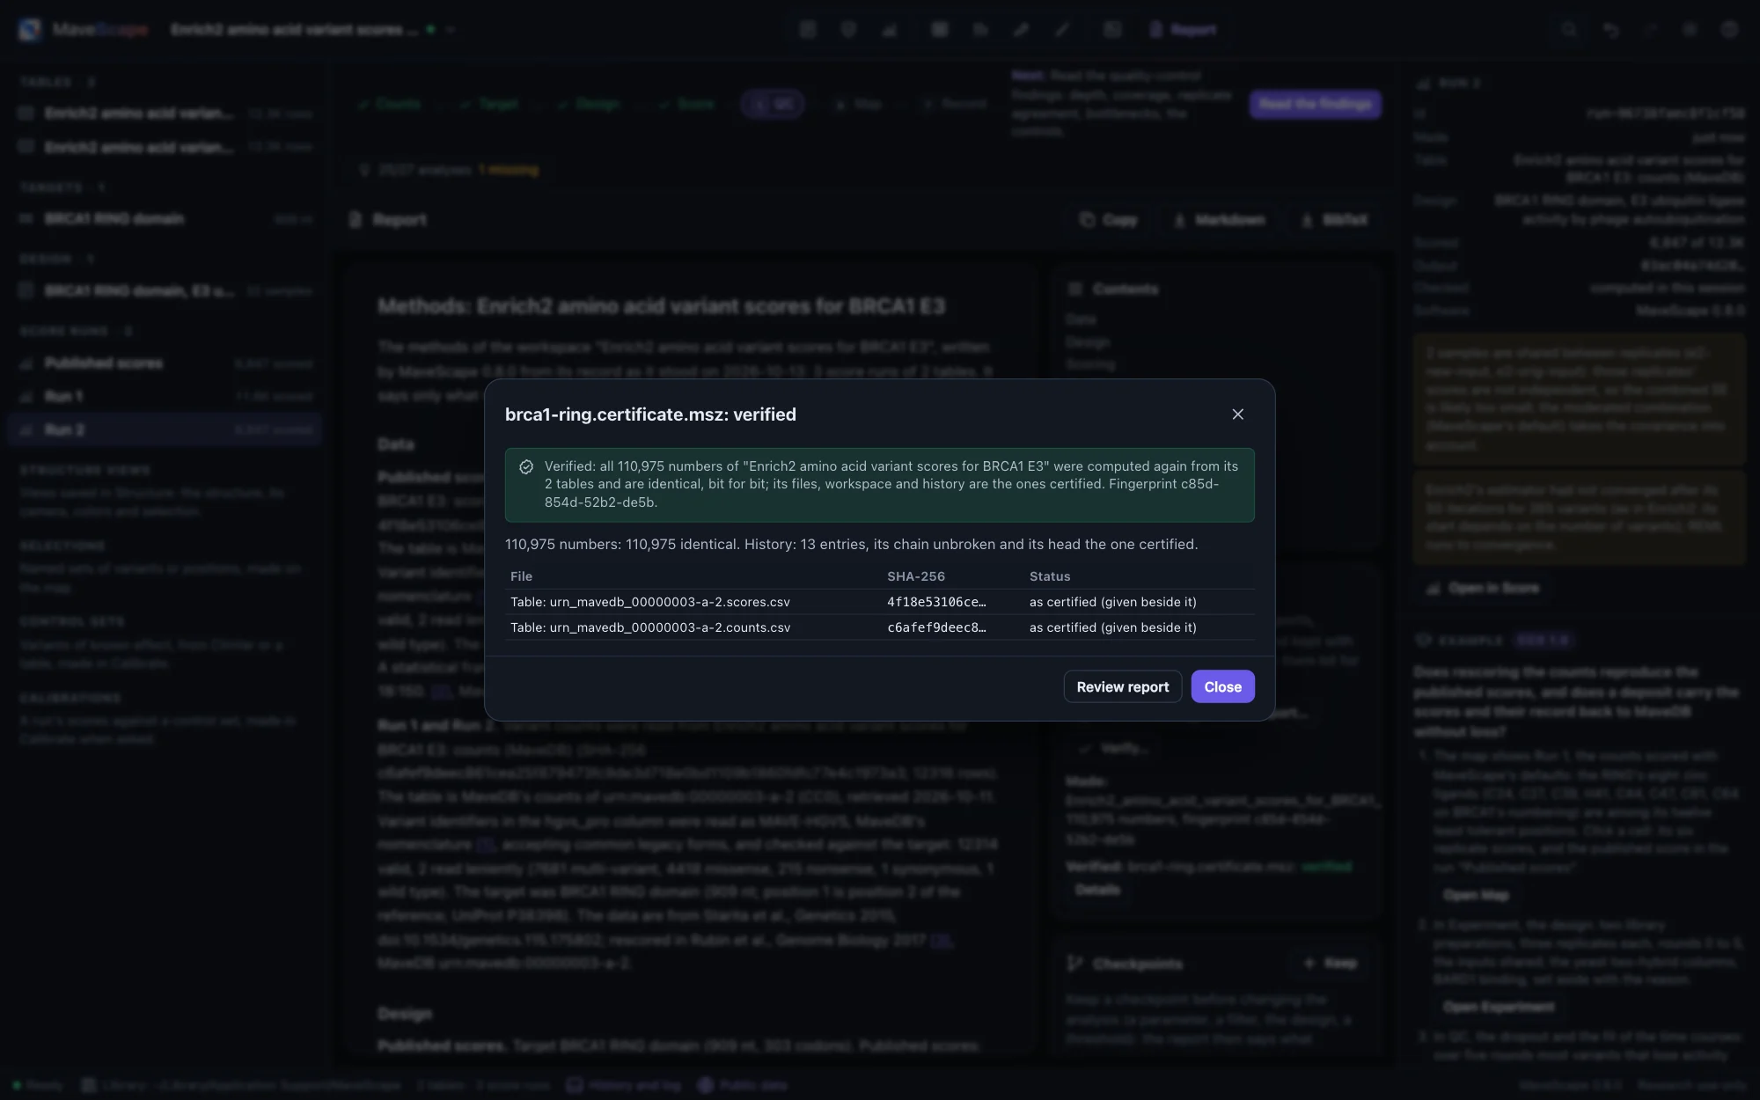Click the 110,975 numbers identical summary line
The image size is (1760, 1100).
coord(851,545)
